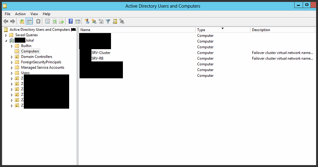Go up one level with folder-arrow icon
This screenshot has height=167, width=318.
(x=22, y=21)
